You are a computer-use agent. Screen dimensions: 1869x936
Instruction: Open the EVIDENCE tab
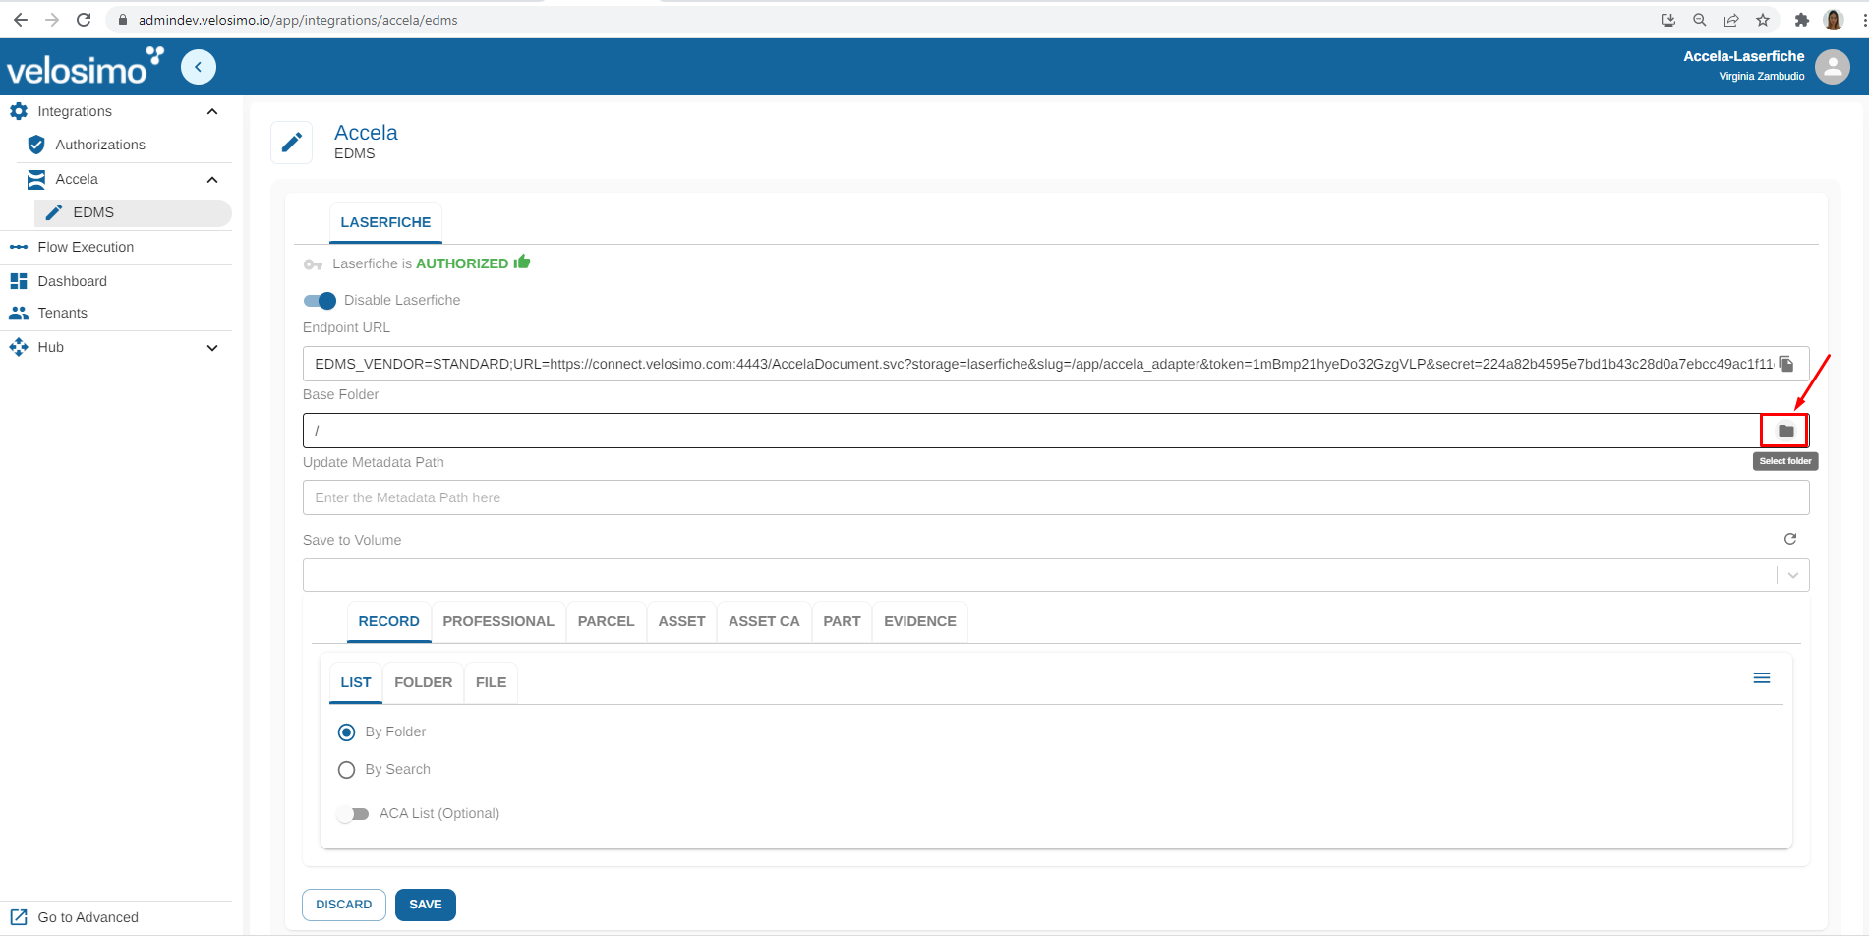(920, 621)
